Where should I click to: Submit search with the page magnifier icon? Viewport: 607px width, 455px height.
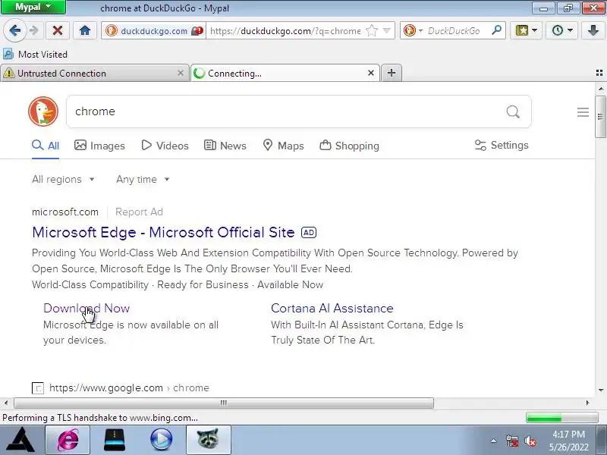coord(513,111)
